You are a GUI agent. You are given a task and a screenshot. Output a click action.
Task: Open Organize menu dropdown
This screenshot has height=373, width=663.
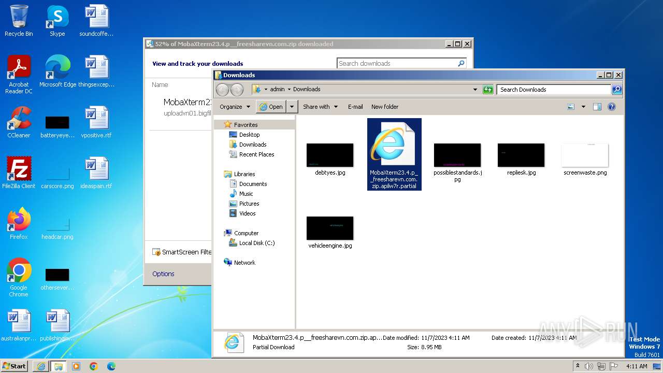[235, 107]
